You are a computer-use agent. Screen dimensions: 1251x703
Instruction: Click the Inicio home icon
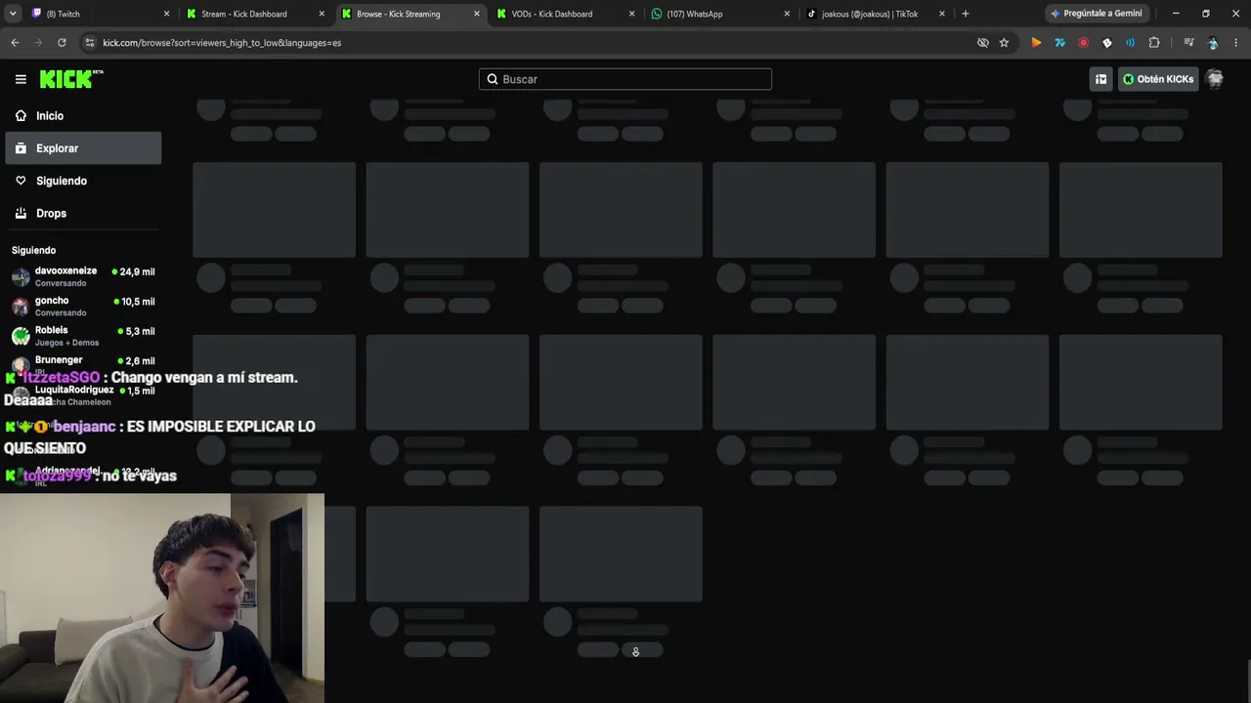21,115
